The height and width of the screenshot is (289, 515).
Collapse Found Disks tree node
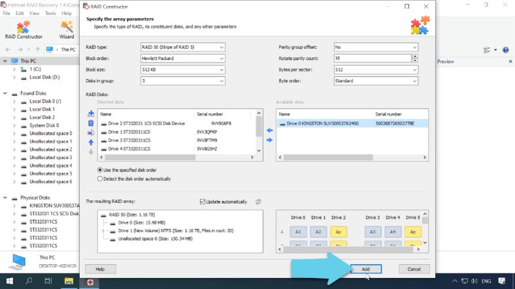tap(5, 93)
